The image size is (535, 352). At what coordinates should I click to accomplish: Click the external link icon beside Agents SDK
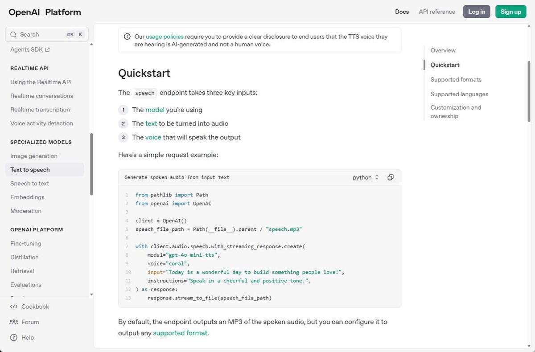[47, 50]
